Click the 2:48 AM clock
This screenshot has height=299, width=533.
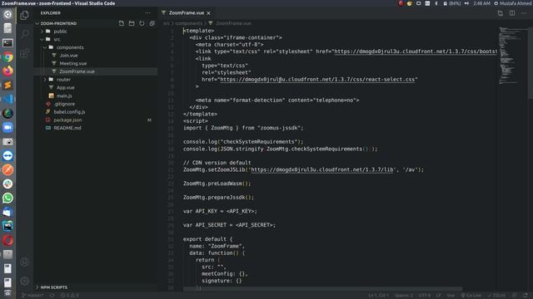(x=481, y=3)
